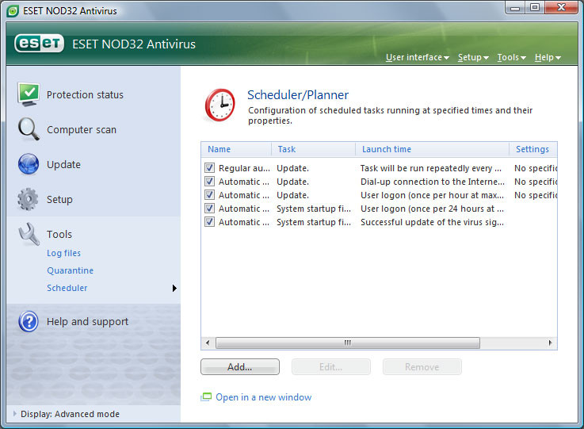Screen dimensions: 584x429
Task: Click the scrollbar right arrow
Action: [550, 343]
